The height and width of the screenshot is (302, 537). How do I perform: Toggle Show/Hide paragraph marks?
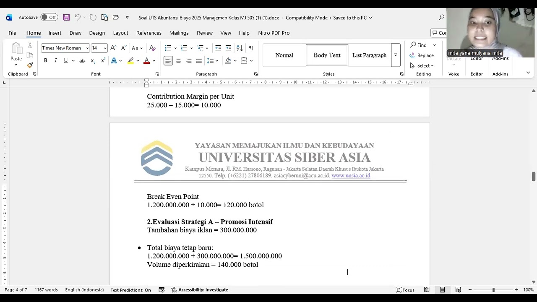coord(251,48)
